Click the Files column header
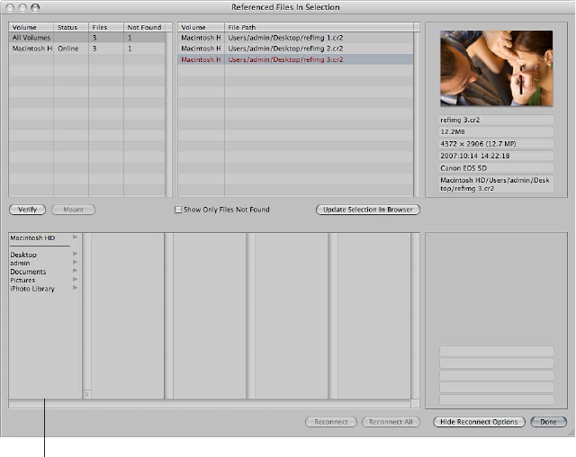 [106, 27]
